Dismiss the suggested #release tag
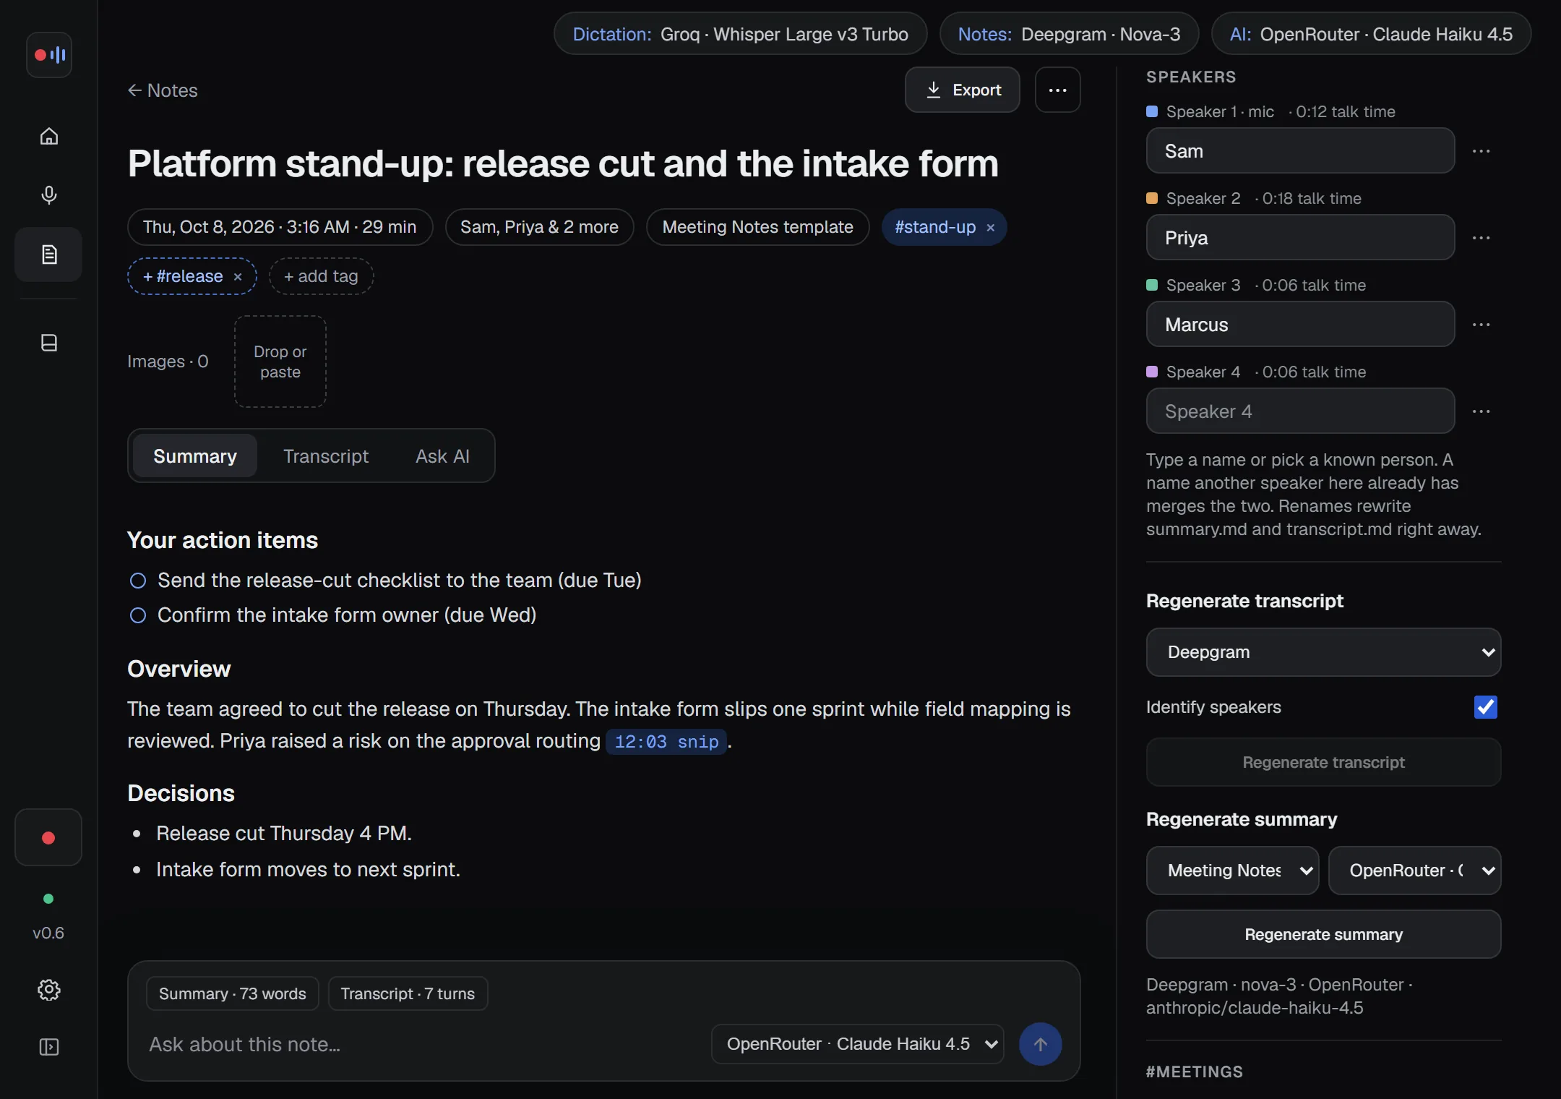The image size is (1561, 1099). point(237,277)
